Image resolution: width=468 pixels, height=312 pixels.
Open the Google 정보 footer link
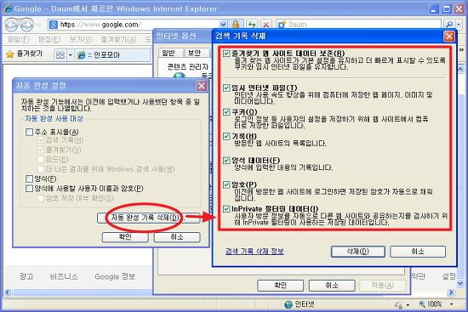pyautogui.click(x=115, y=276)
